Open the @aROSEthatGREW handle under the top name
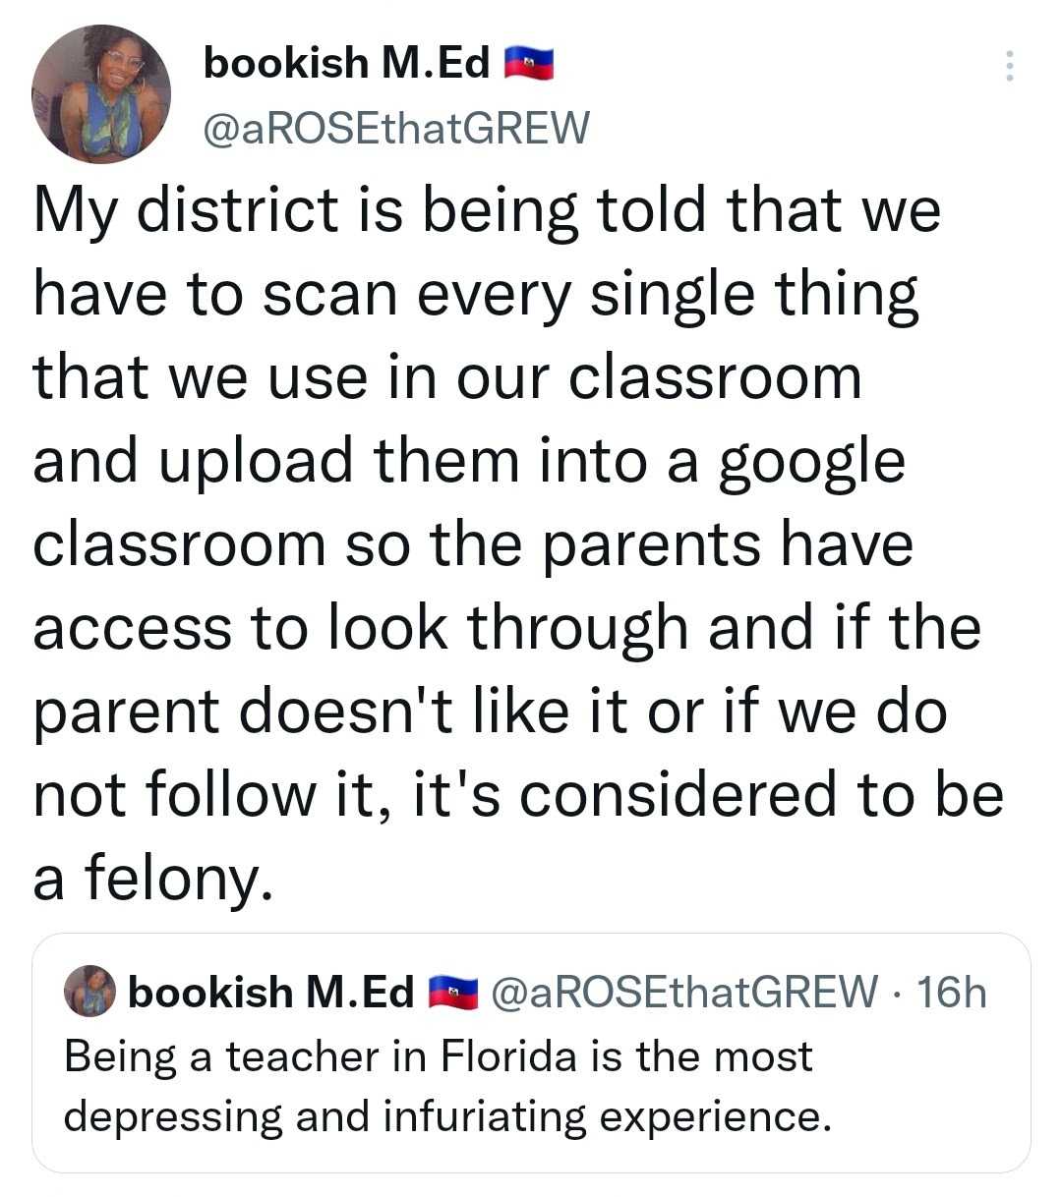Screen dimensions: 1062x1197 pos(395,127)
